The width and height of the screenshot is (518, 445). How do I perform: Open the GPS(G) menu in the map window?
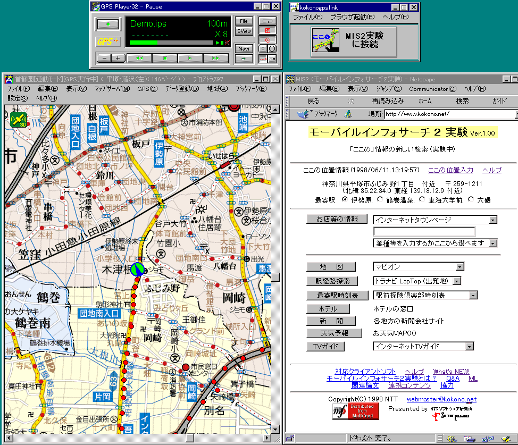tap(147, 89)
